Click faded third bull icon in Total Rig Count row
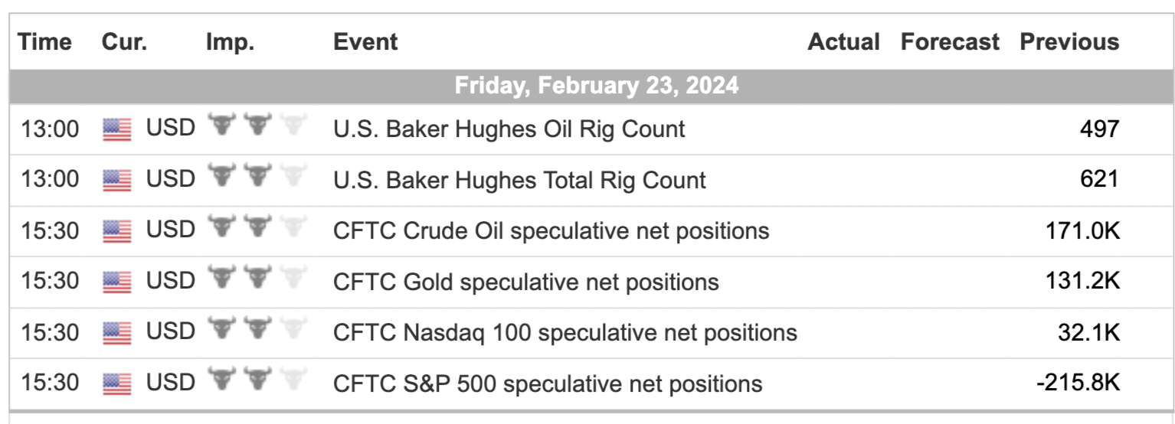 (293, 175)
